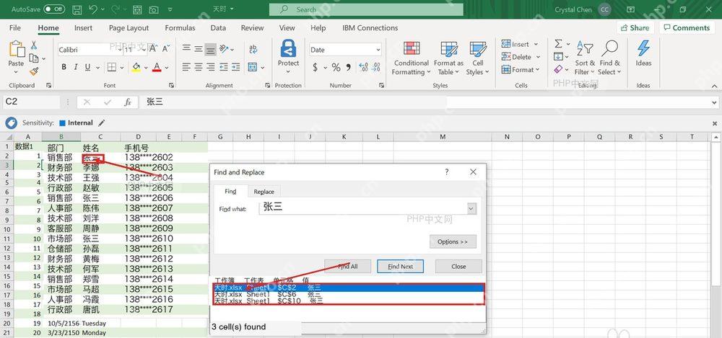Click the Share button
Viewport: 722px width, 338px height.
[x=635, y=27]
